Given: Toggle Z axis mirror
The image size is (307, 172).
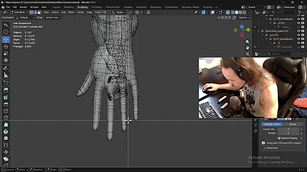Looking at the screenshot, I should click(229, 18).
